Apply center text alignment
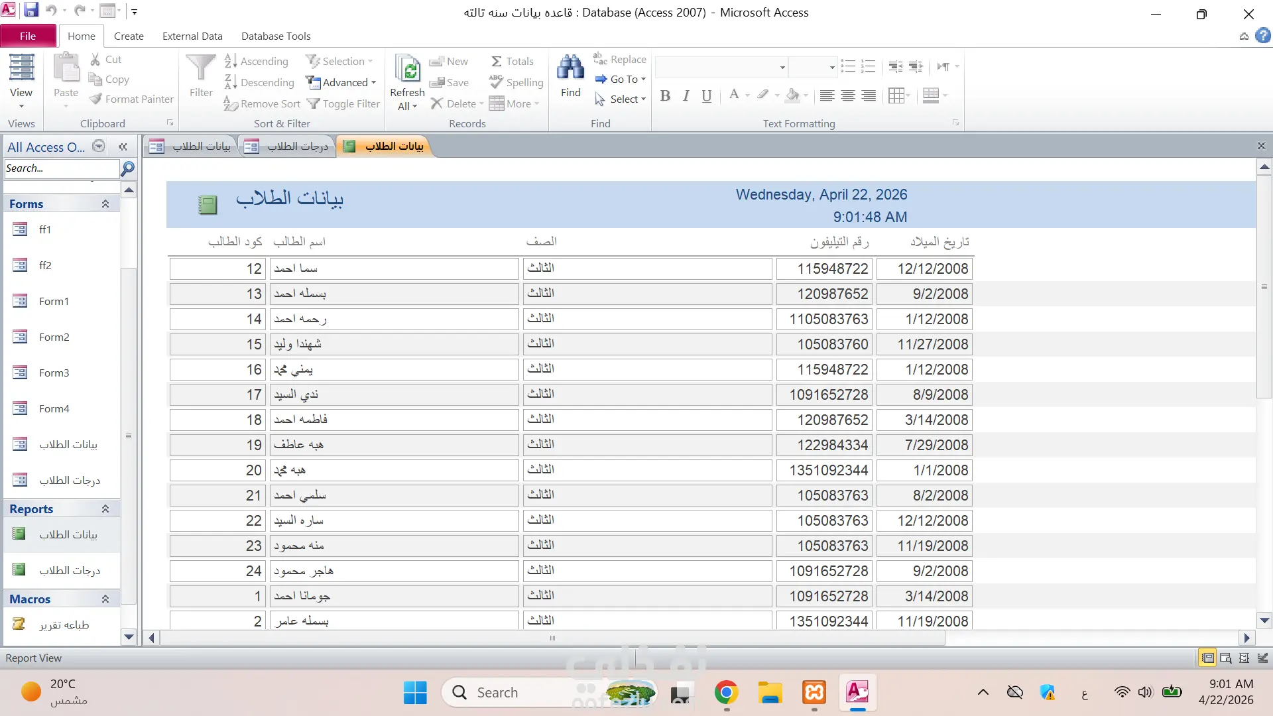Image resolution: width=1273 pixels, height=716 pixels. coord(847,96)
